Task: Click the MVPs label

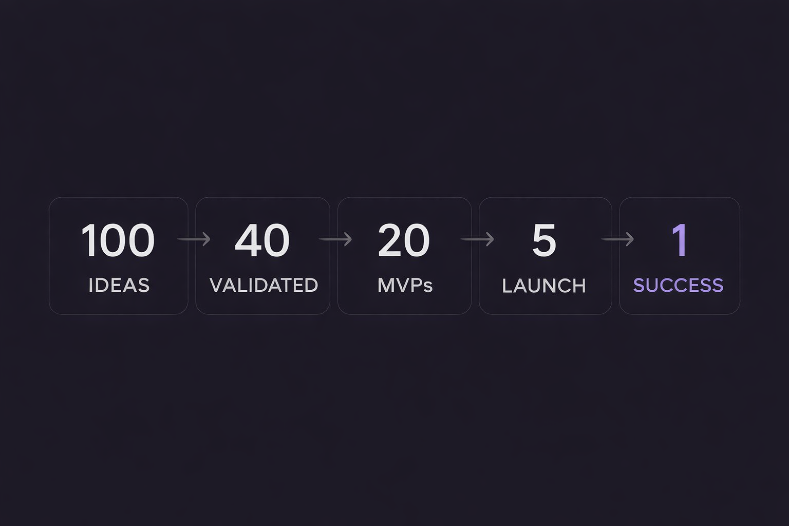Action: click(405, 285)
